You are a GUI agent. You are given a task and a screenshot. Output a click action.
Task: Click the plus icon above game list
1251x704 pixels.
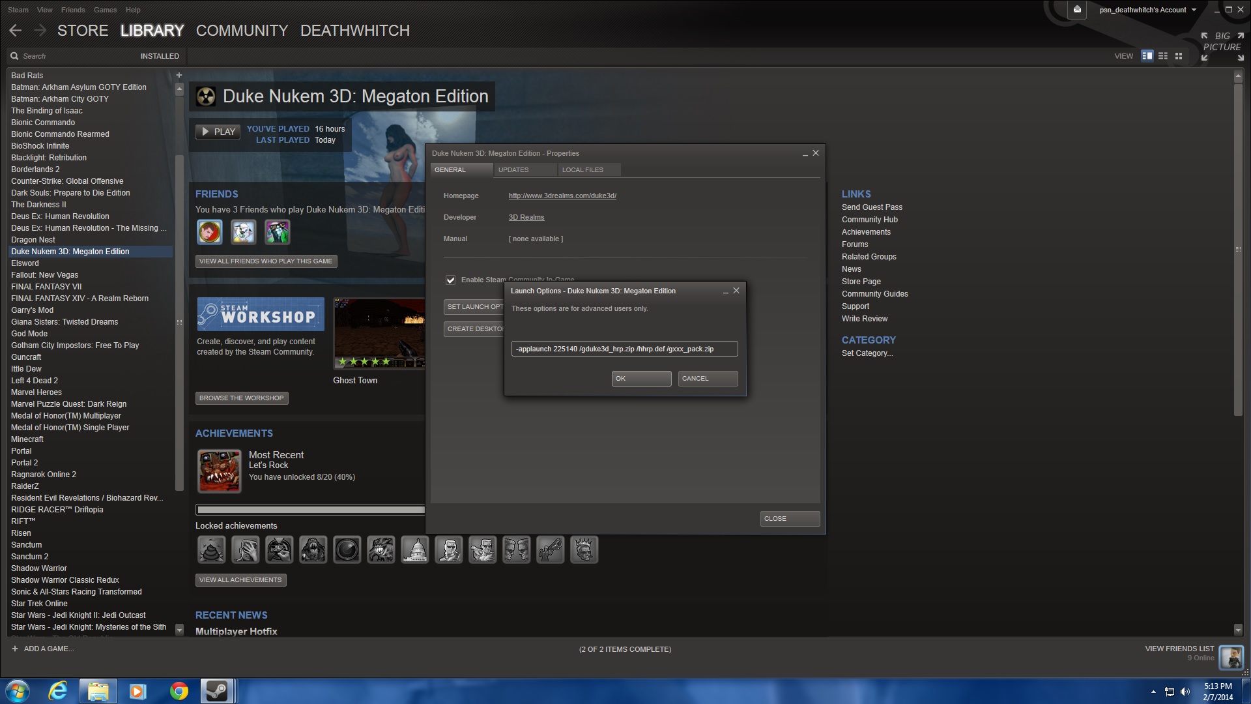tap(179, 75)
